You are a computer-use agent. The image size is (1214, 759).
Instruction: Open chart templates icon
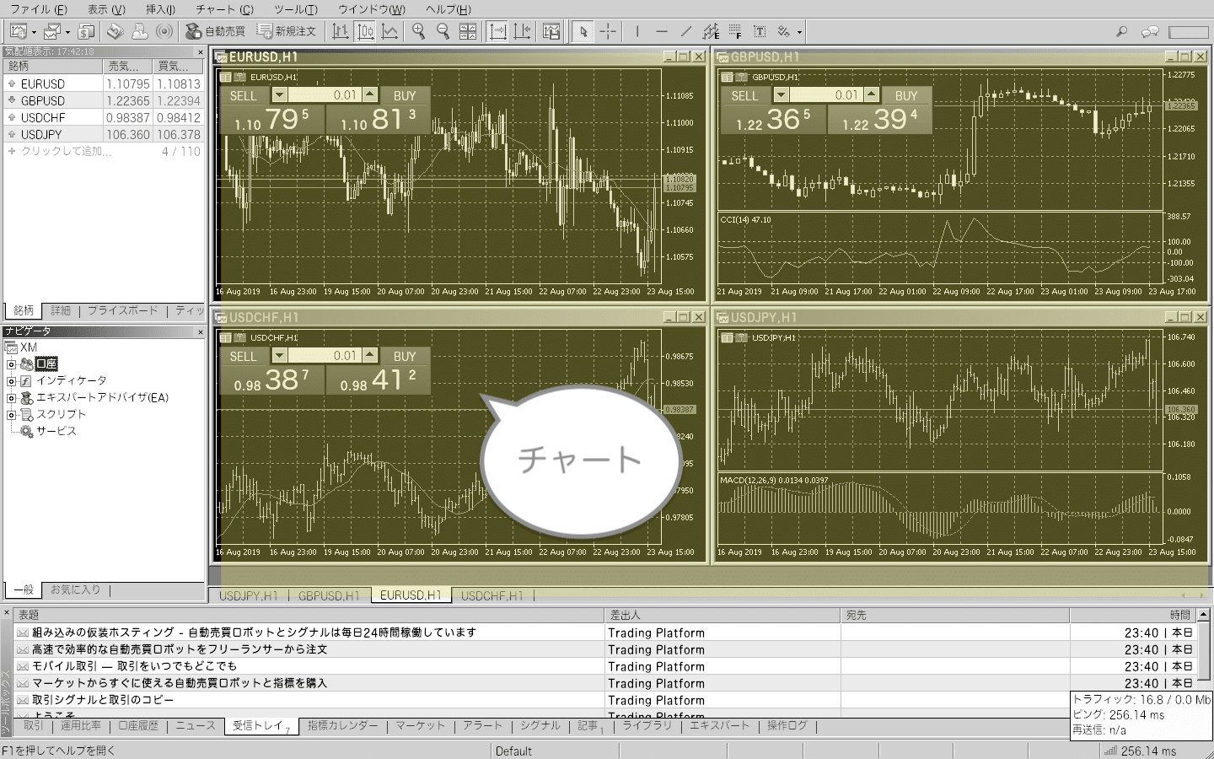click(x=551, y=32)
